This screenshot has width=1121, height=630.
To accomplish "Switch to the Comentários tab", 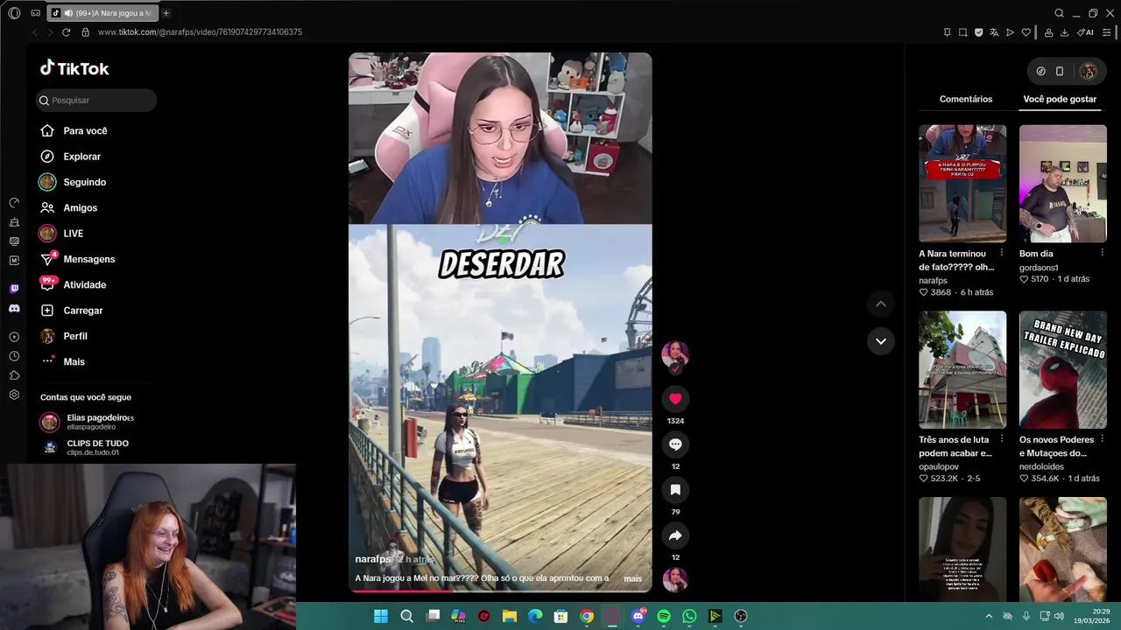I will (x=966, y=99).
